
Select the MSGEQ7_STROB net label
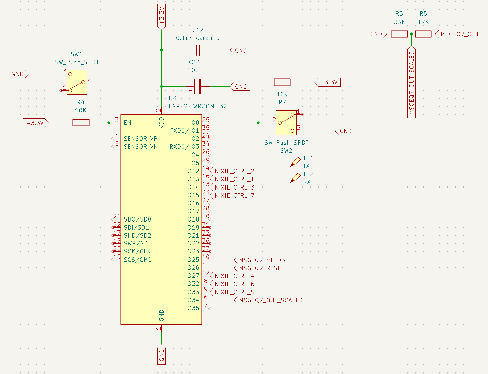point(261,260)
